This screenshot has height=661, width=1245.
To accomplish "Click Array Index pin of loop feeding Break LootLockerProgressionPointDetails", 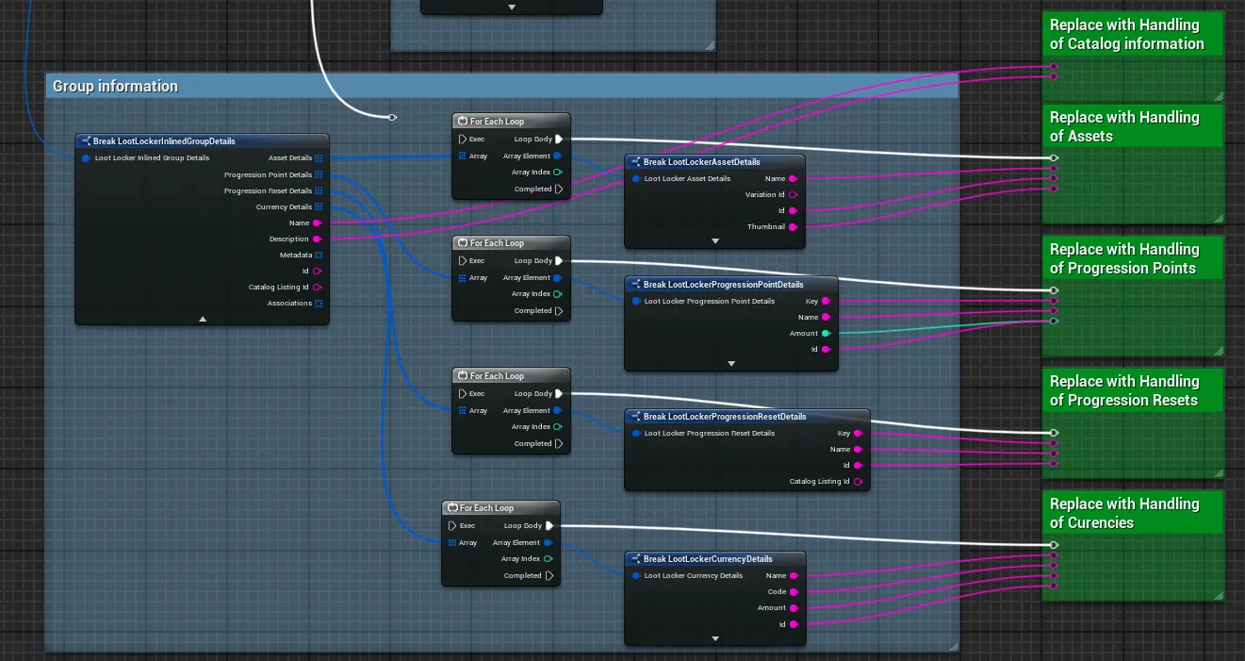I will tap(558, 294).
